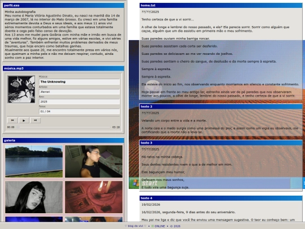Open the bedroom profile photo in galeria
Image resolution: width=305 pixels, height=229 pixels.
click(94, 161)
